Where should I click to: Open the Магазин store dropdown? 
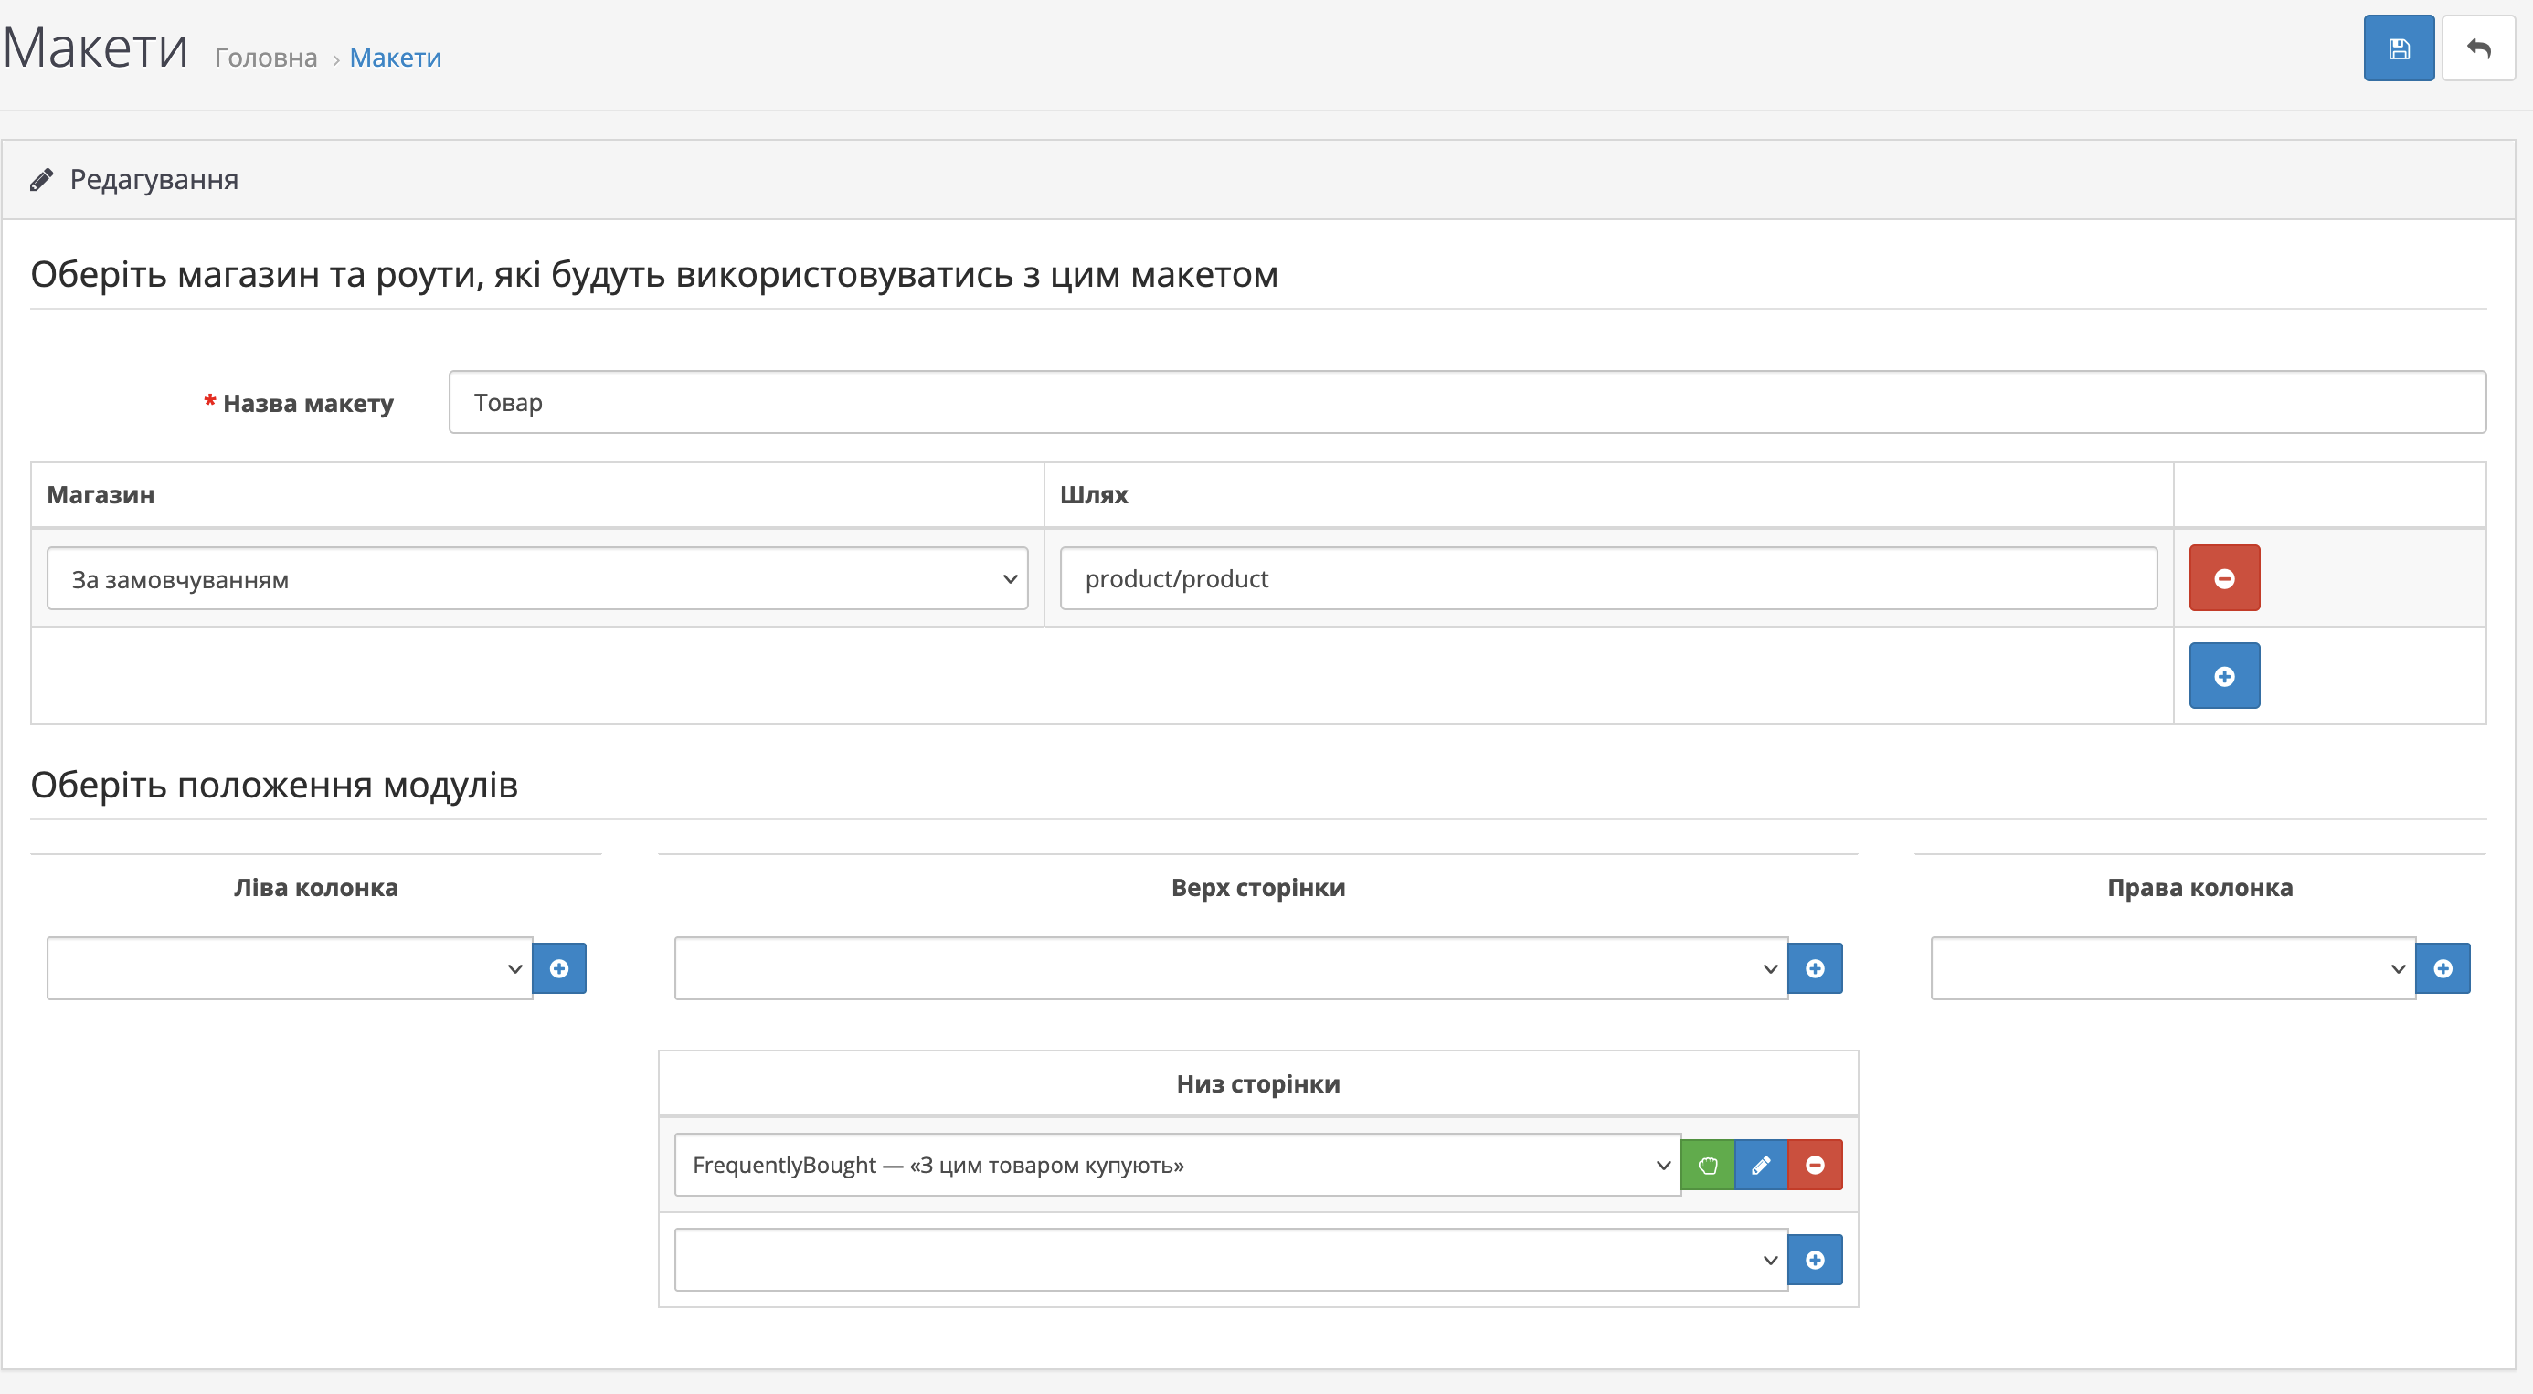tap(538, 579)
